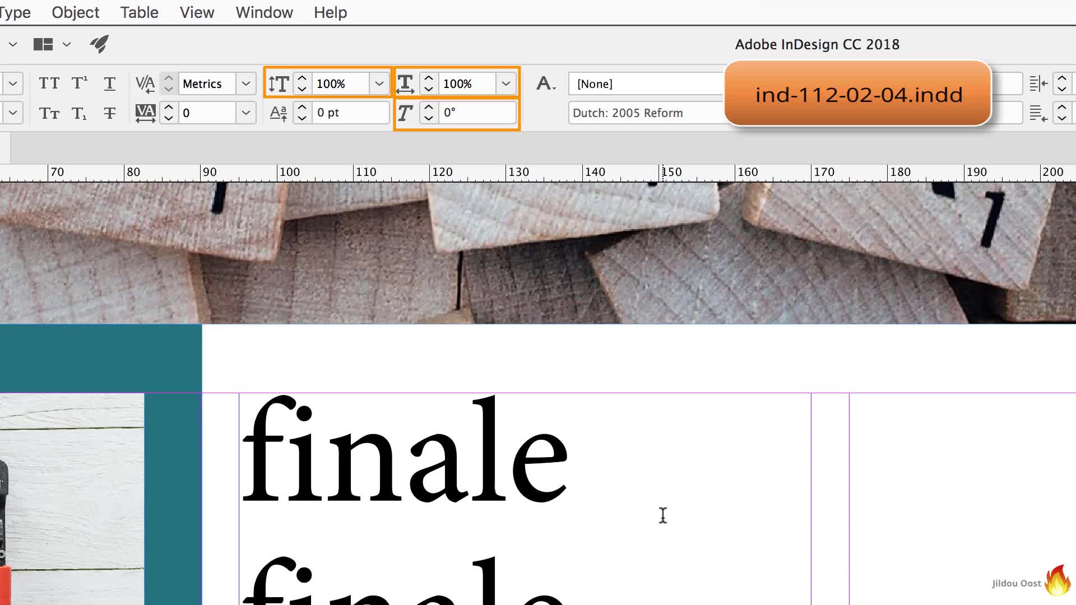This screenshot has width=1076, height=605.
Task: Open the Table menu
Action: point(139,12)
